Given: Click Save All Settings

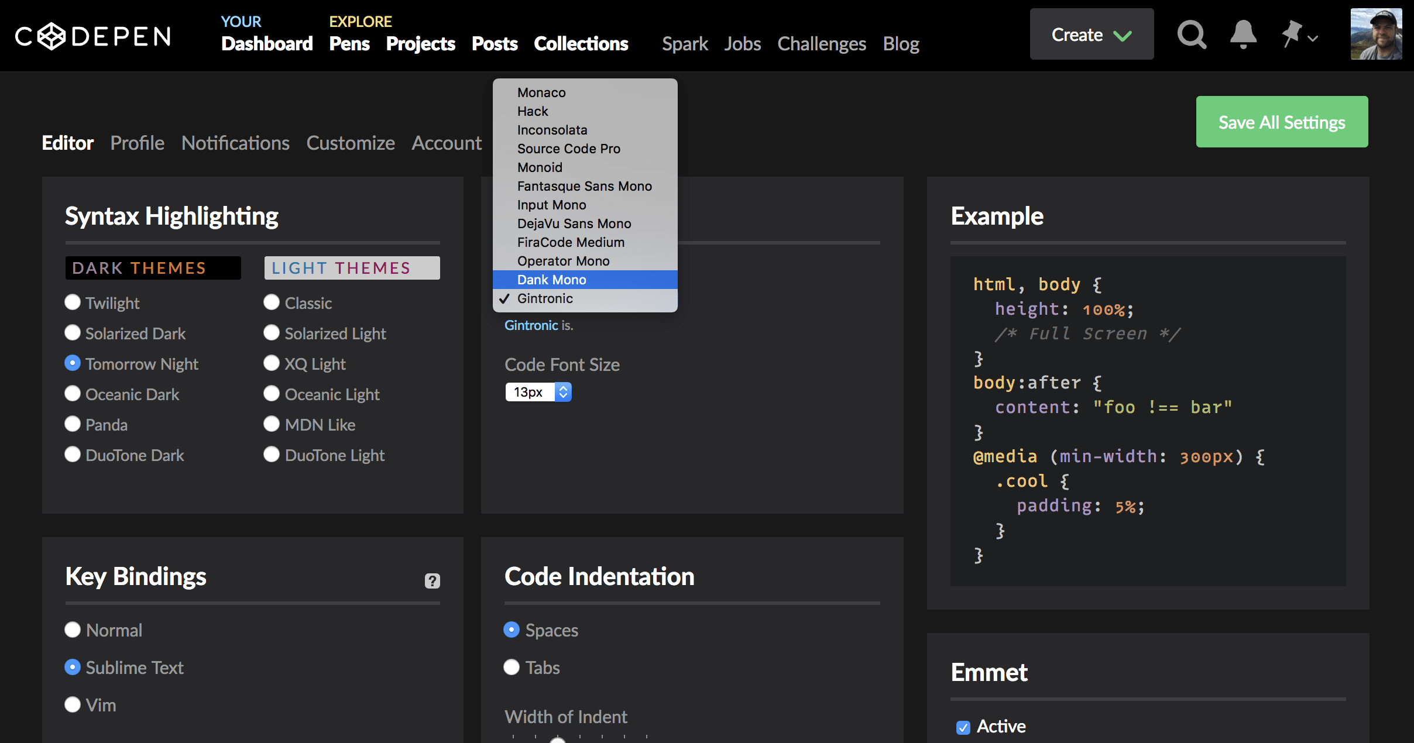Looking at the screenshot, I should tap(1281, 122).
